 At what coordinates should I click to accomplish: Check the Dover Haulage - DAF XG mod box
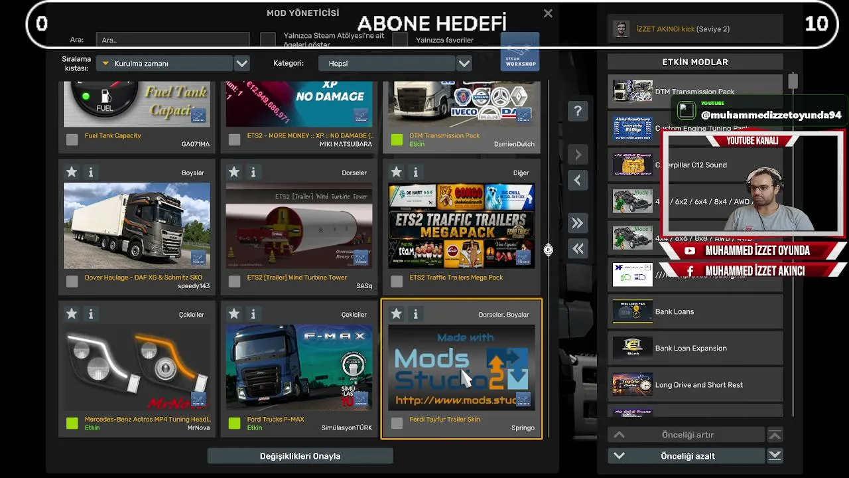click(x=72, y=281)
